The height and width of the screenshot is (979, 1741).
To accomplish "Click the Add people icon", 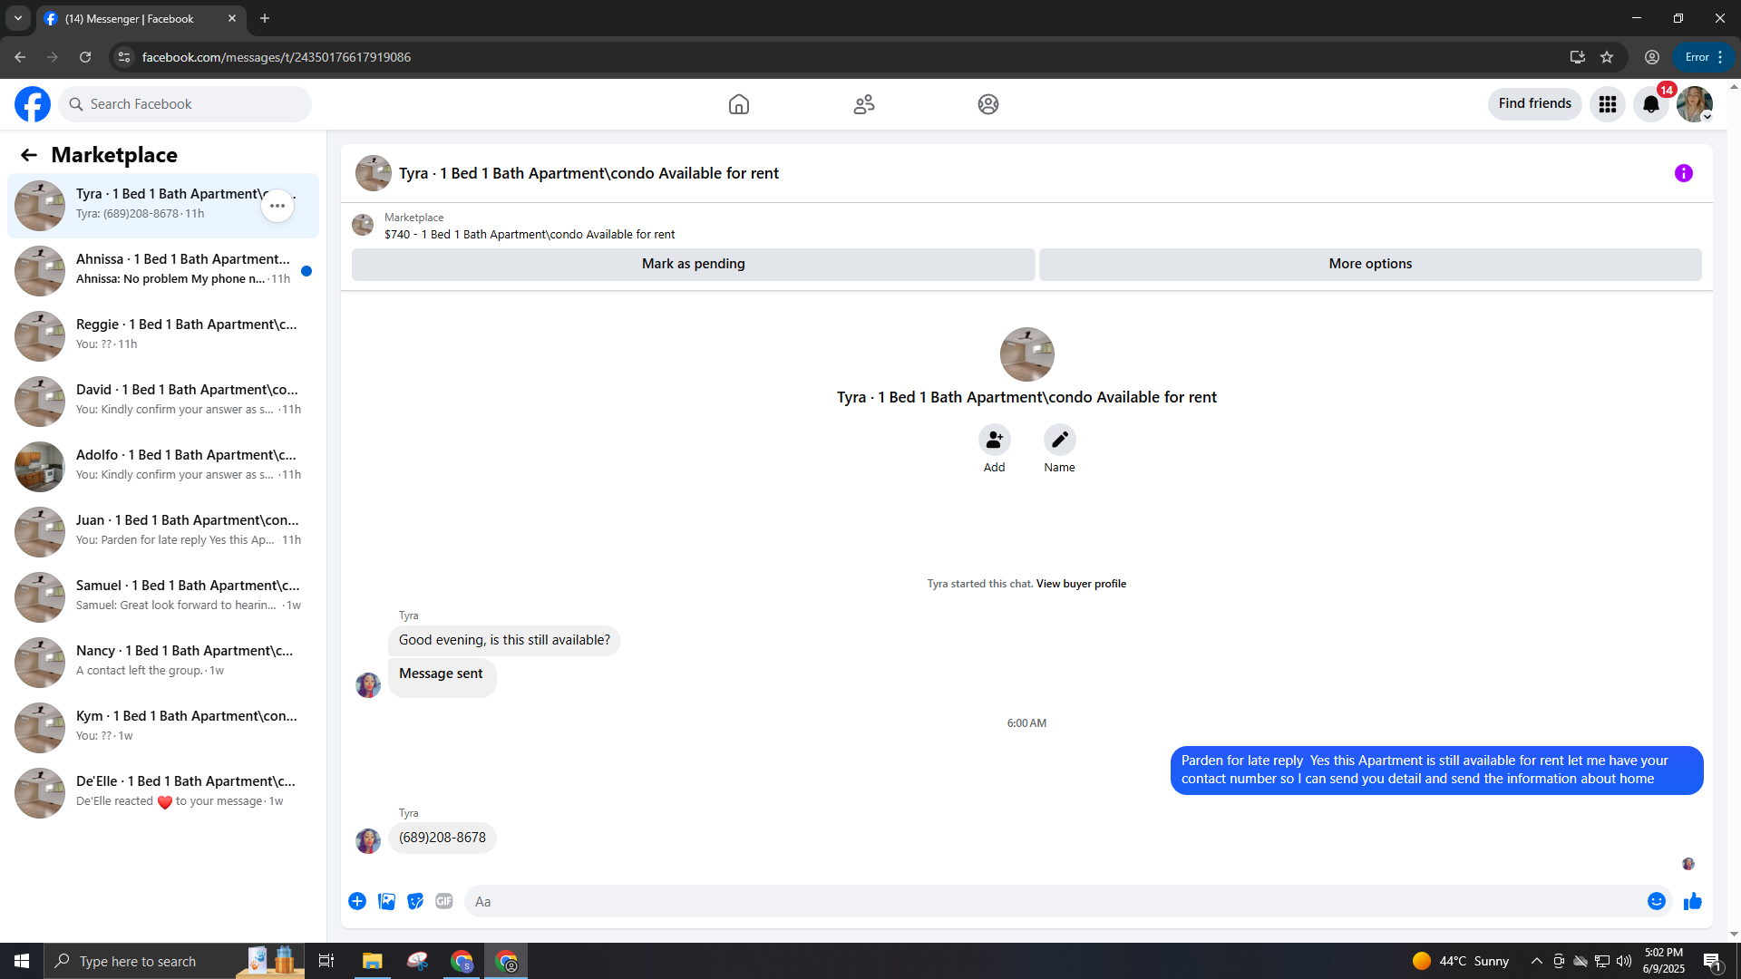I will click(x=995, y=440).
